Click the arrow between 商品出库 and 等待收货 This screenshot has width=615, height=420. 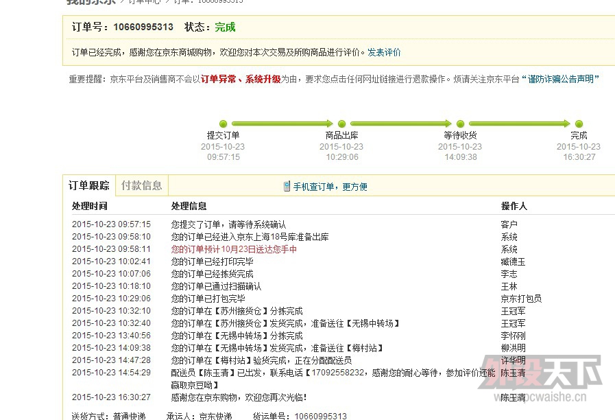tap(400, 124)
